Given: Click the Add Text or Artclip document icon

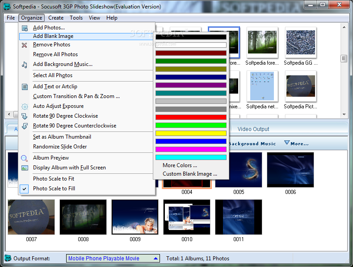Looking at the screenshot, I should pos(25,86).
